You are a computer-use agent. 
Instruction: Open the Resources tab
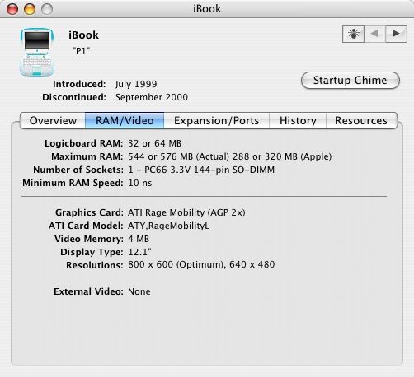(361, 120)
